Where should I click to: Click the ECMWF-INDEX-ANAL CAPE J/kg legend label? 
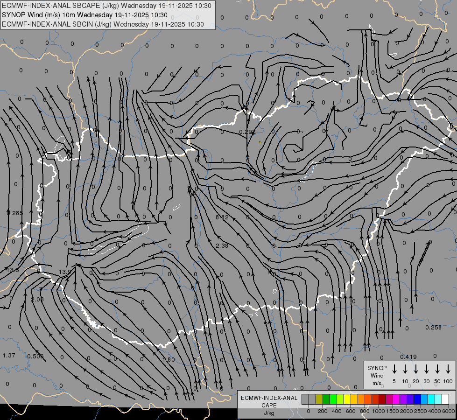tap(269, 405)
